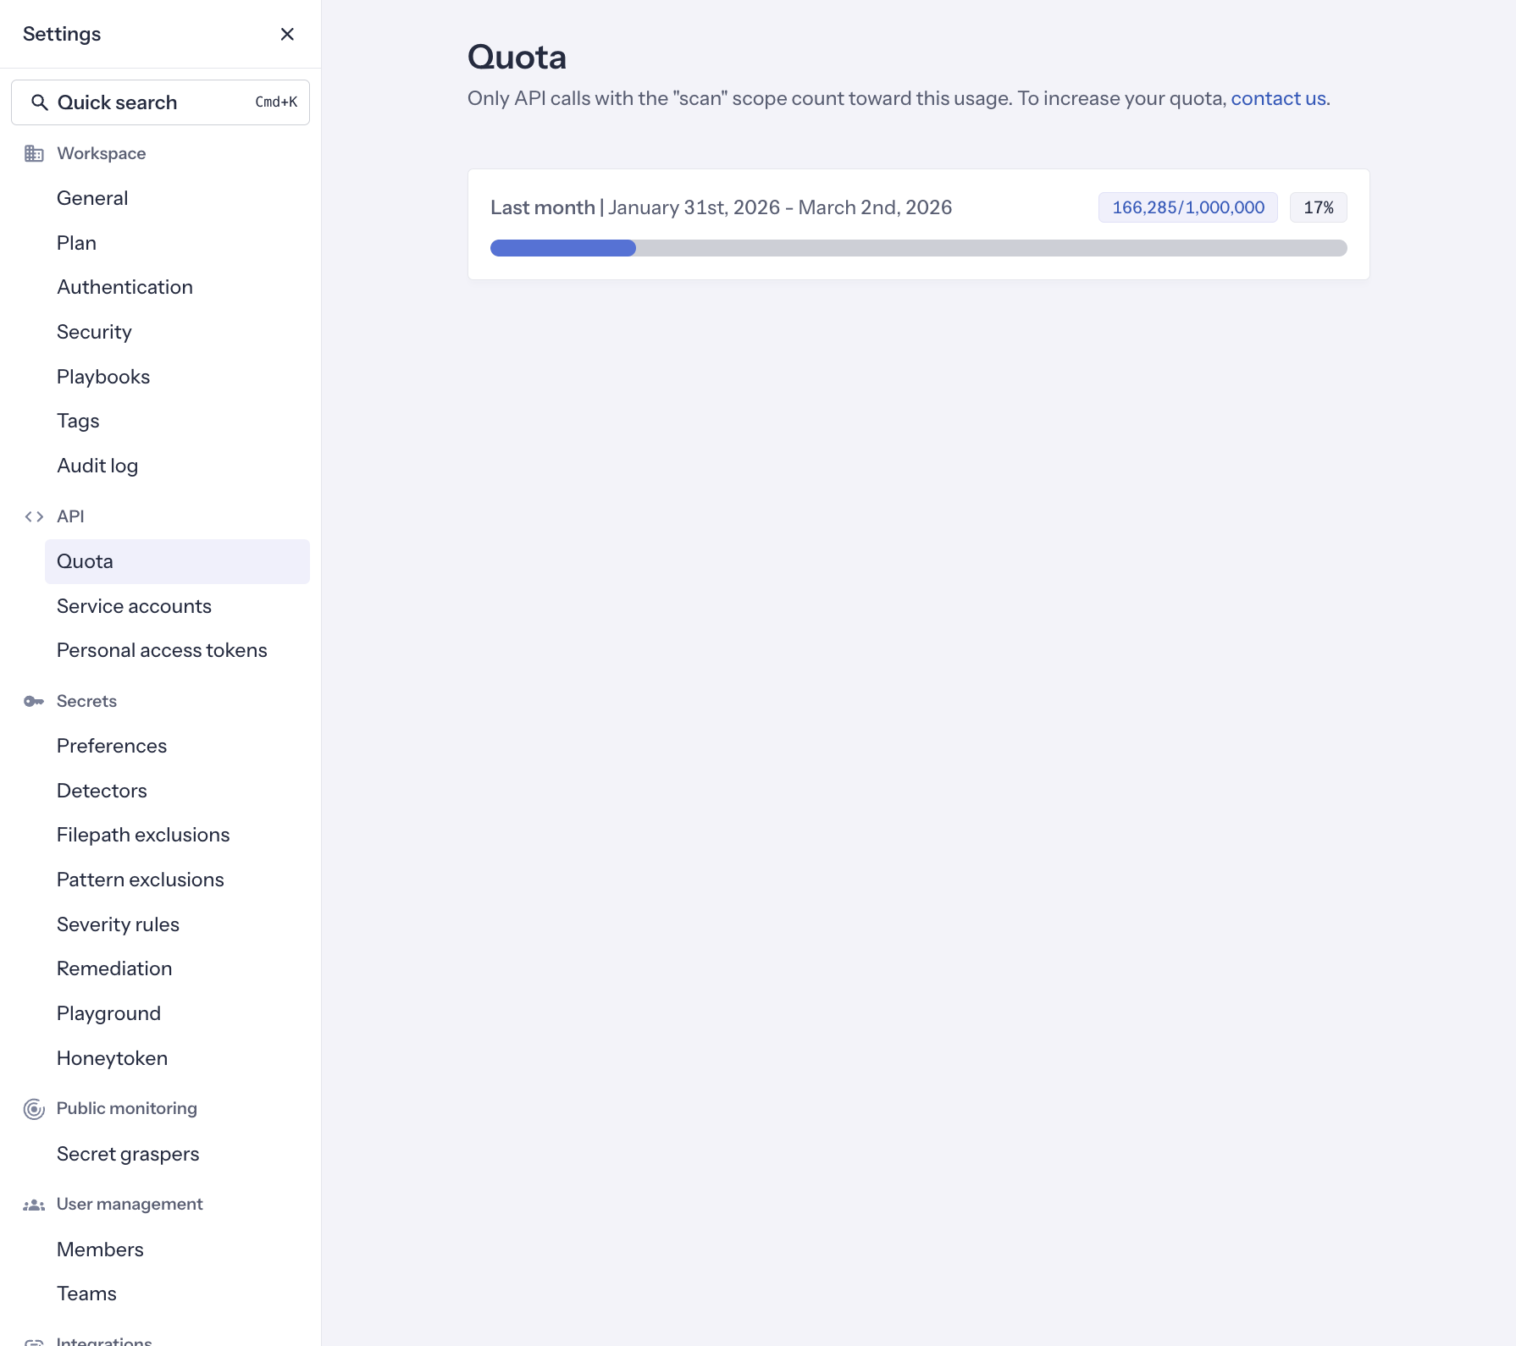
Task: Click the quota usage progress bar
Action: (x=918, y=248)
